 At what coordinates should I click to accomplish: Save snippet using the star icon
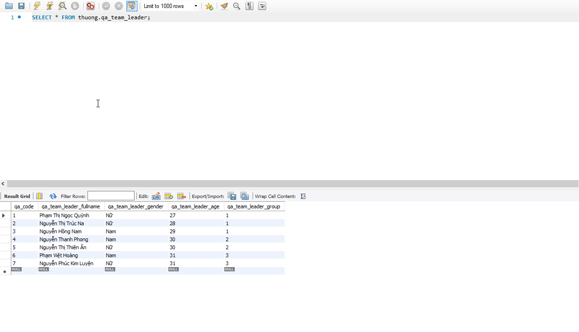pyautogui.click(x=209, y=6)
